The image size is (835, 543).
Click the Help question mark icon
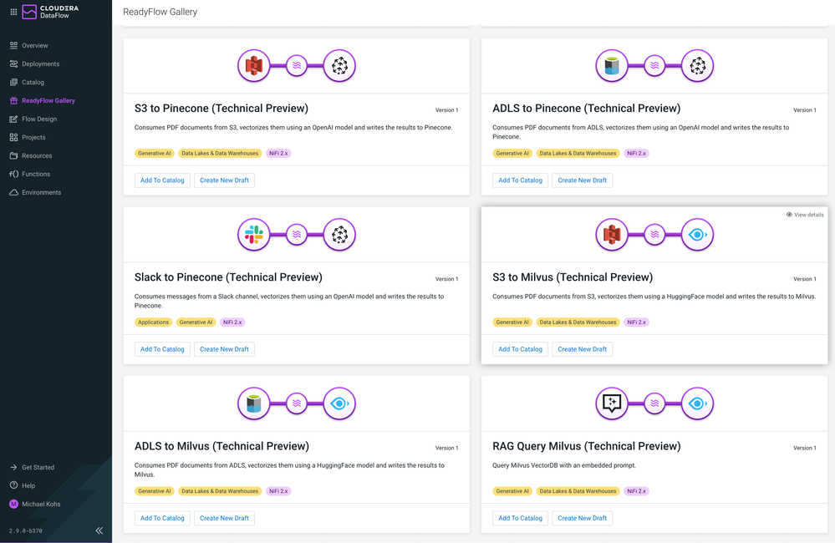tap(13, 485)
